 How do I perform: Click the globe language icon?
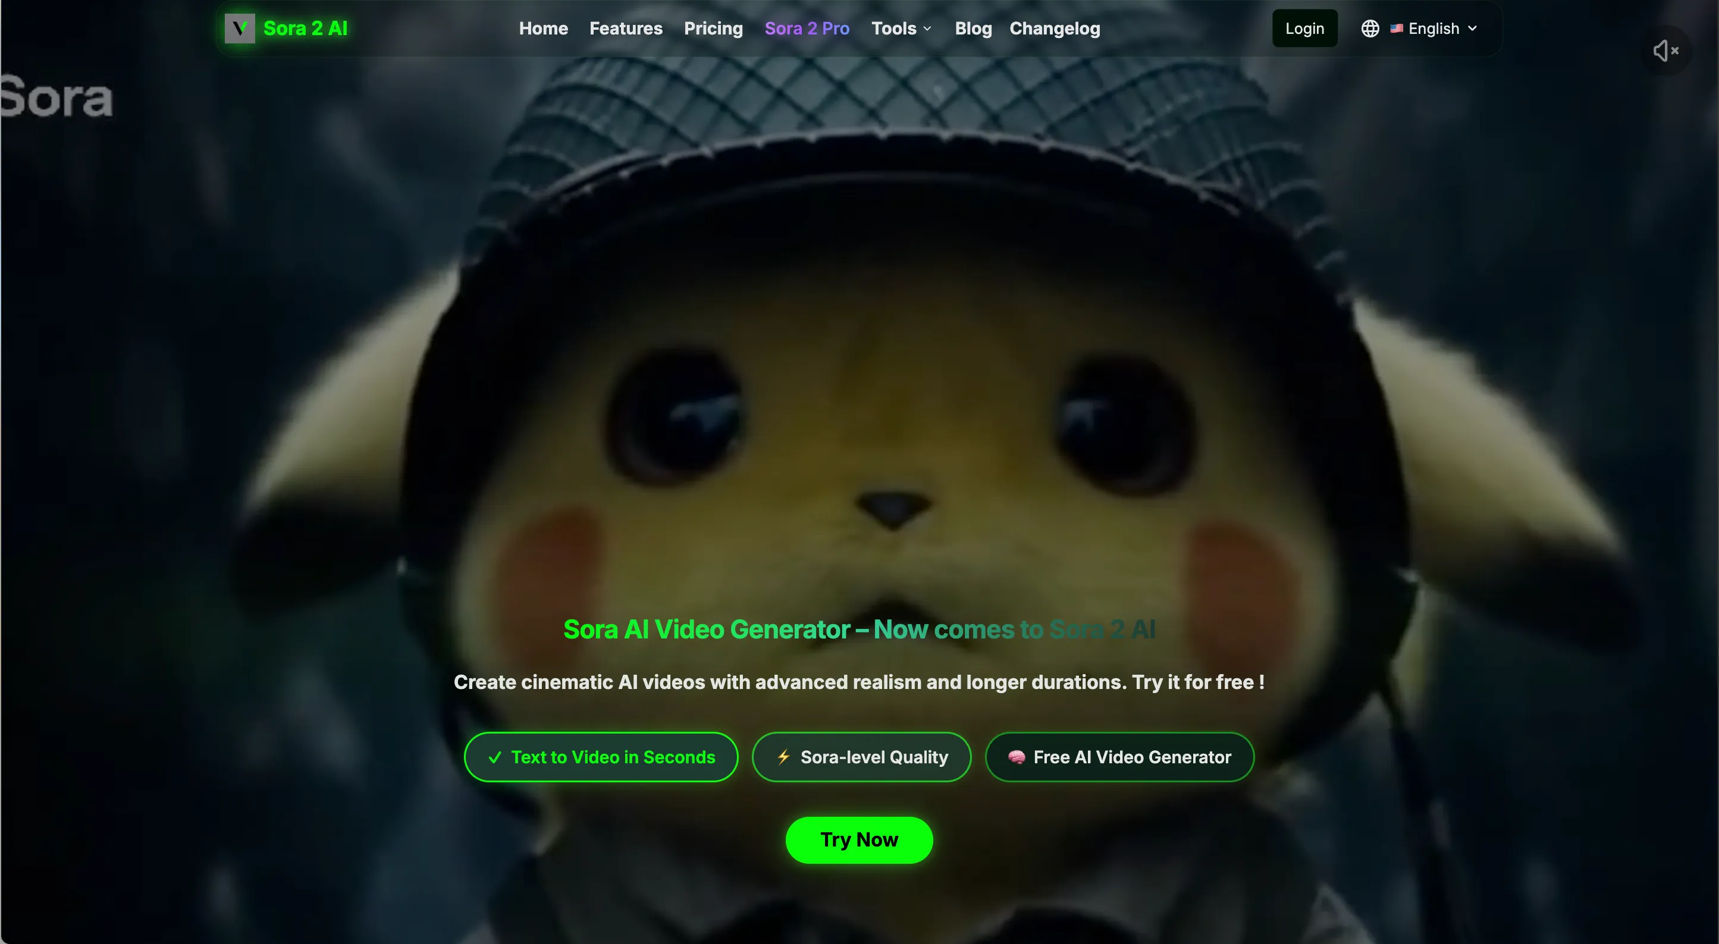pyautogui.click(x=1370, y=29)
